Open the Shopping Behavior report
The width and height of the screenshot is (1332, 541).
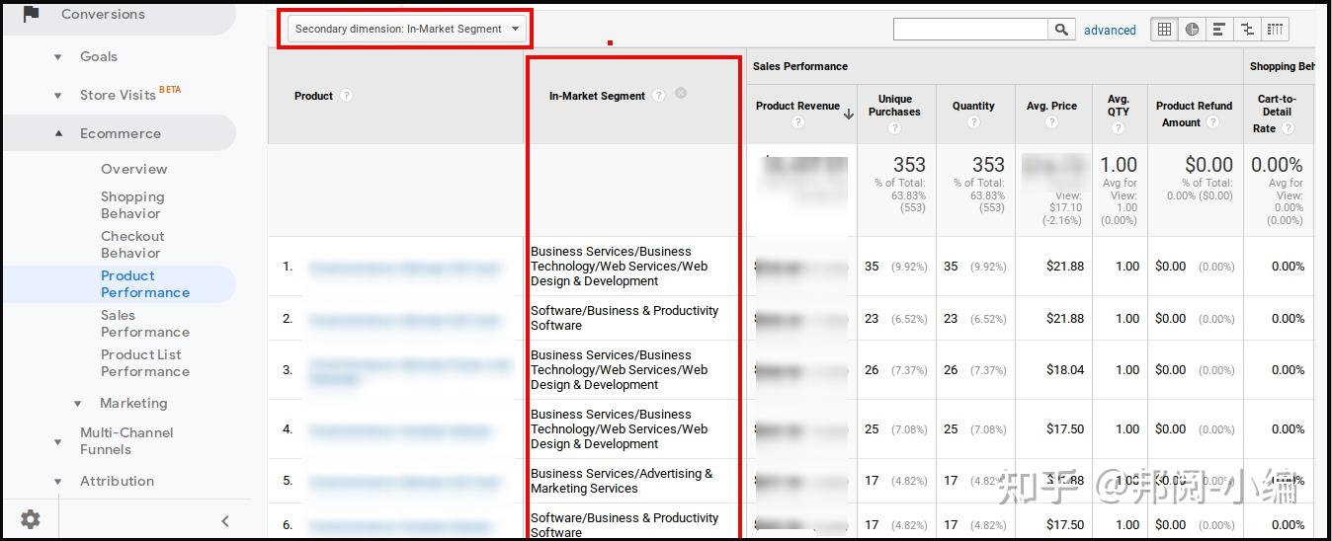[x=132, y=205]
